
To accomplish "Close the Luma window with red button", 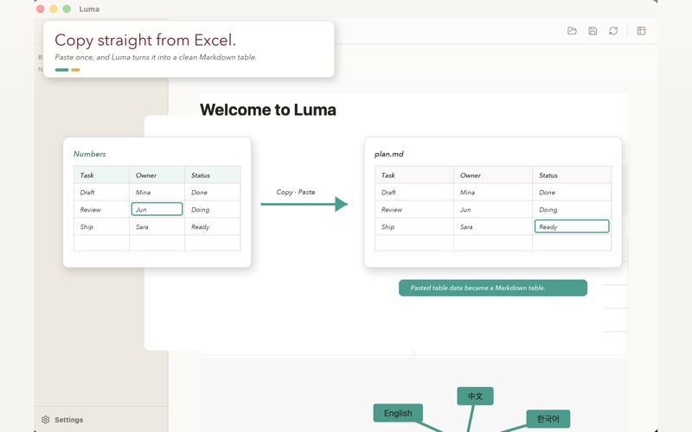I will click(40, 9).
